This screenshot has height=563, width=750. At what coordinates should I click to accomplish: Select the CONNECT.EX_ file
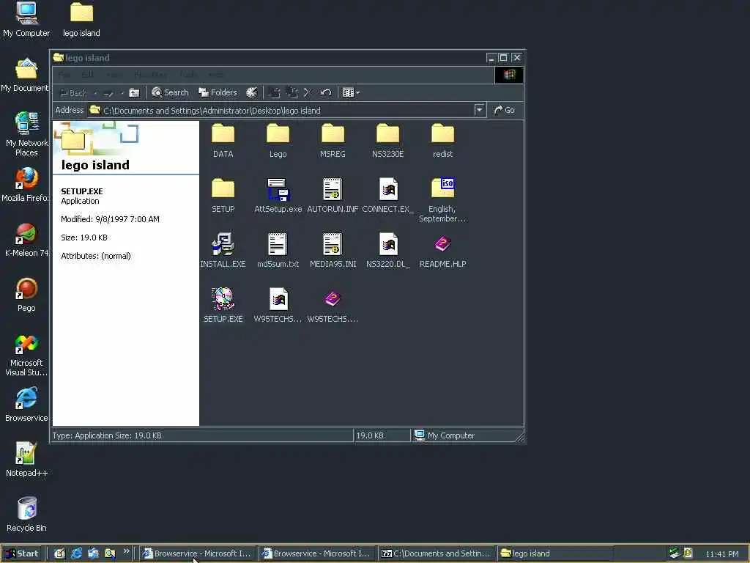(388, 195)
